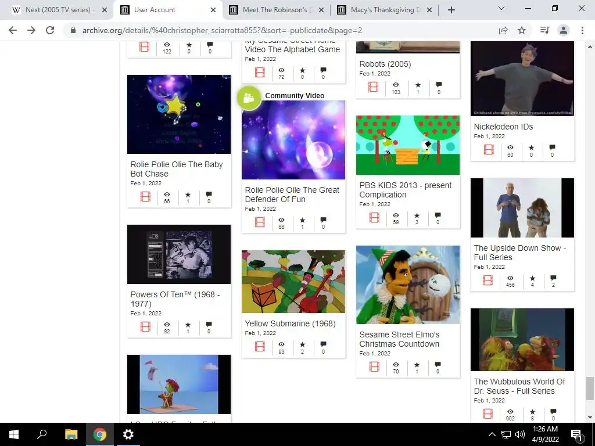Open Windows taskbar search
Screen dimensions: 595x446
click(42, 434)
